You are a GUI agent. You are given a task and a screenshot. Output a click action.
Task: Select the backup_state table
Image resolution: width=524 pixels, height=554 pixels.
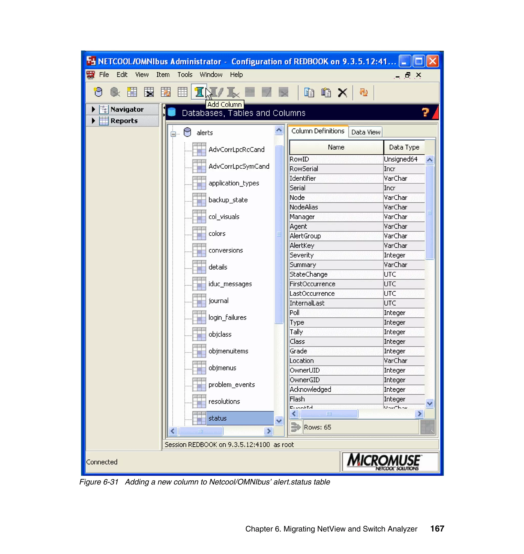click(228, 200)
